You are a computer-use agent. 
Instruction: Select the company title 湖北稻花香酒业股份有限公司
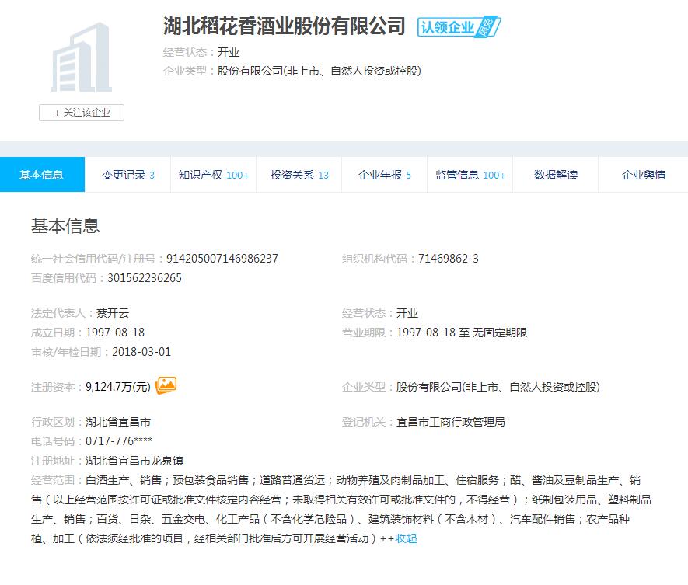point(284,26)
